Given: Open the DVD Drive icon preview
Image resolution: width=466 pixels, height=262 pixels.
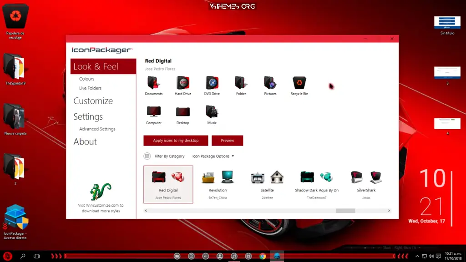Looking at the screenshot, I should point(212,83).
